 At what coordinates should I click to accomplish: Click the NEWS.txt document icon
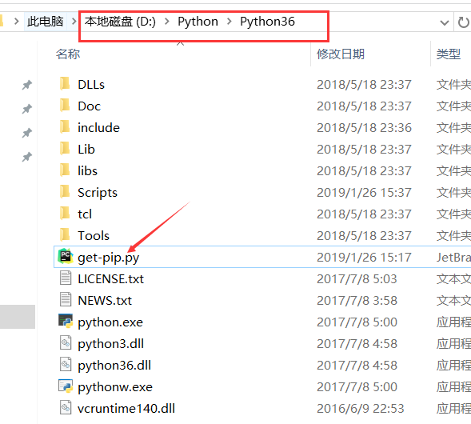[66, 299]
